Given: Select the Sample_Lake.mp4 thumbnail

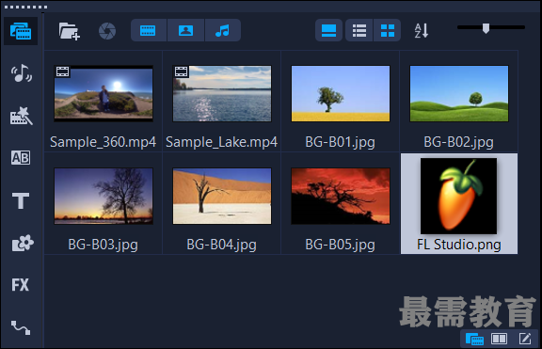Looking at the screenshot, I should [x=222, y=93].
